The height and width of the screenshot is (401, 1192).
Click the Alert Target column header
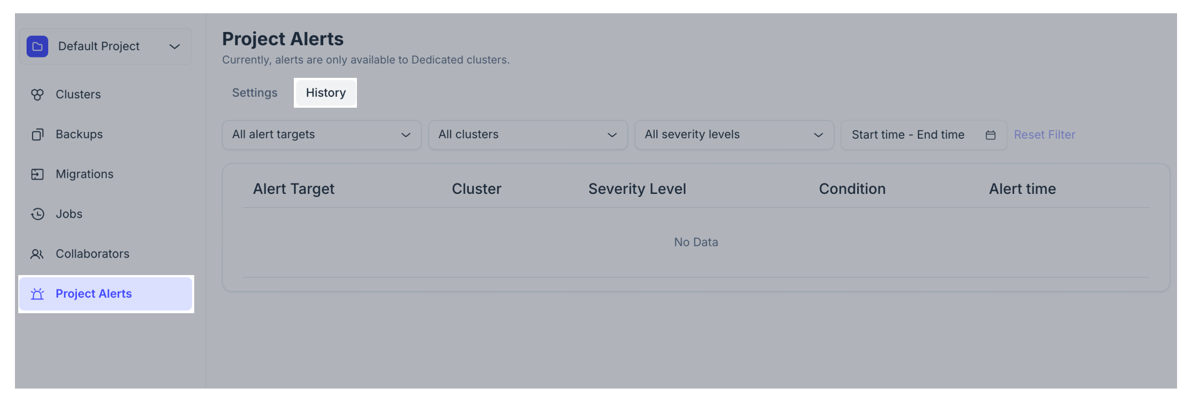[294, 189]
